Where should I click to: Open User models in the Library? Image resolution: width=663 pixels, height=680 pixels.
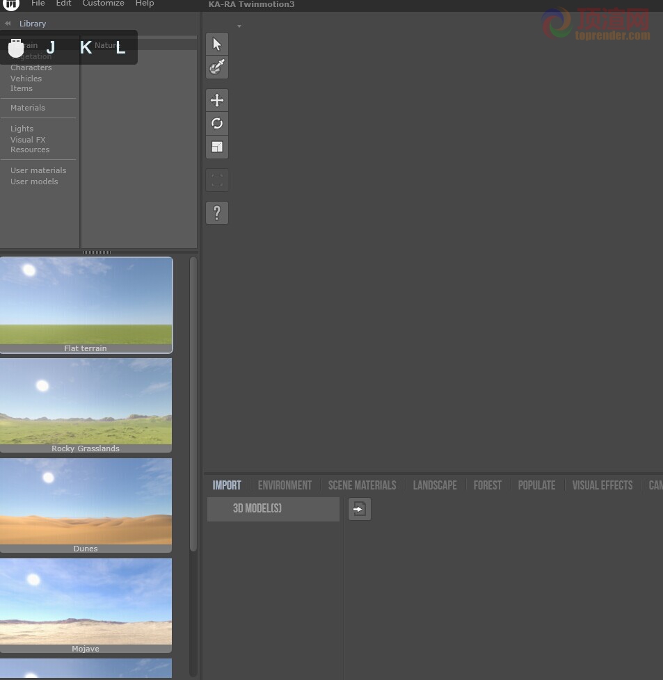pos(34,181)
